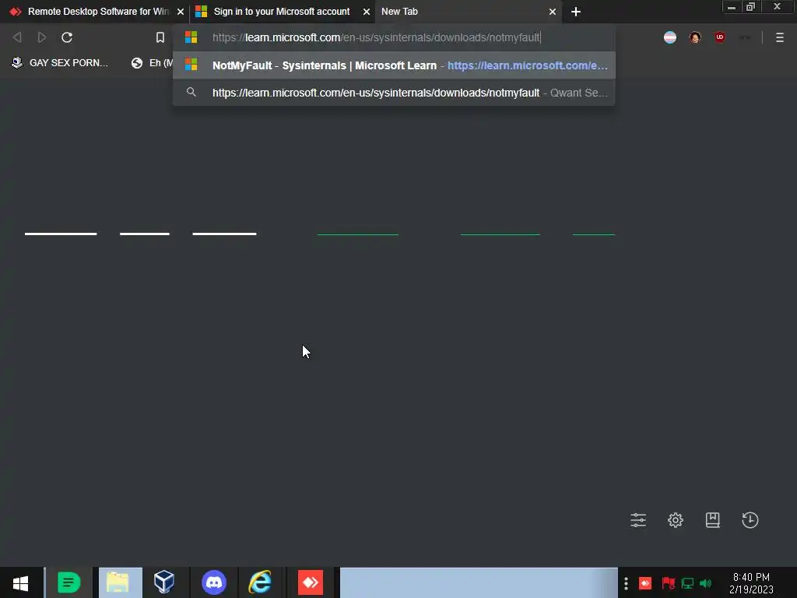Open the GAY SEX PORN... bookmark
Viewport: 797px width, 598px height.
click(x=60, y=63)
